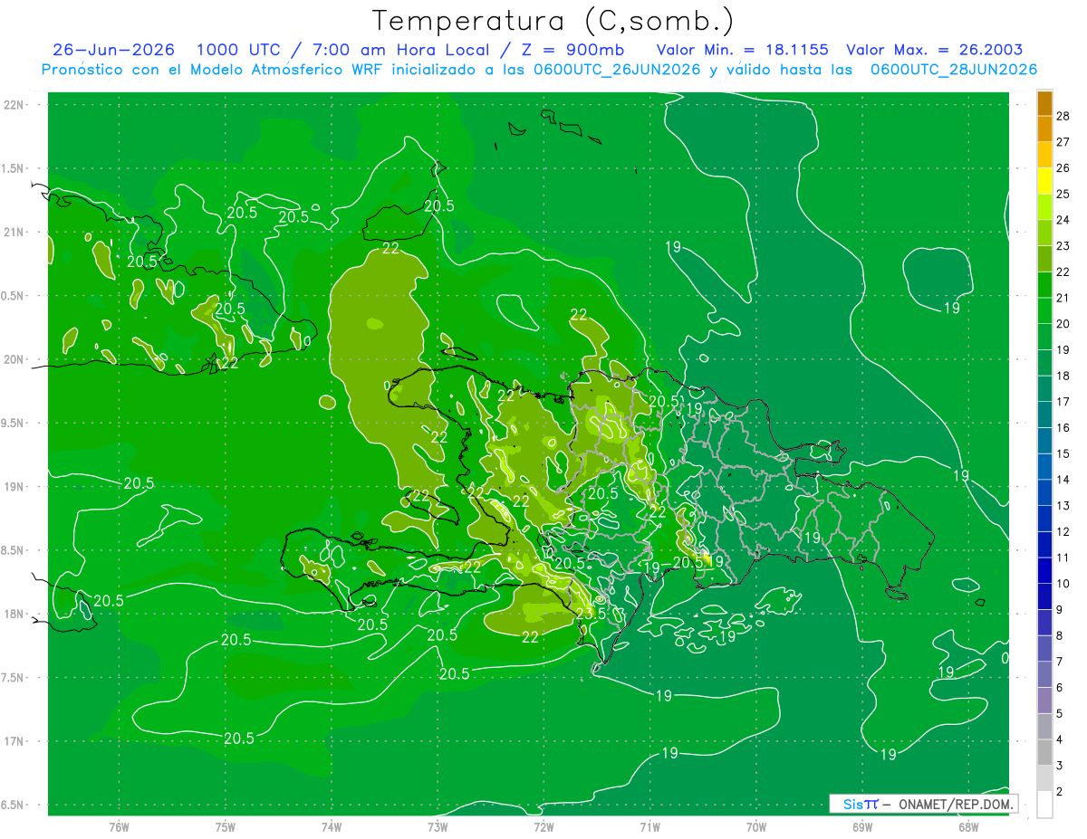Screen dimensions: 1087x839
Task: Click the legend value 12 on color scale
Action: tap(1063, 532)
